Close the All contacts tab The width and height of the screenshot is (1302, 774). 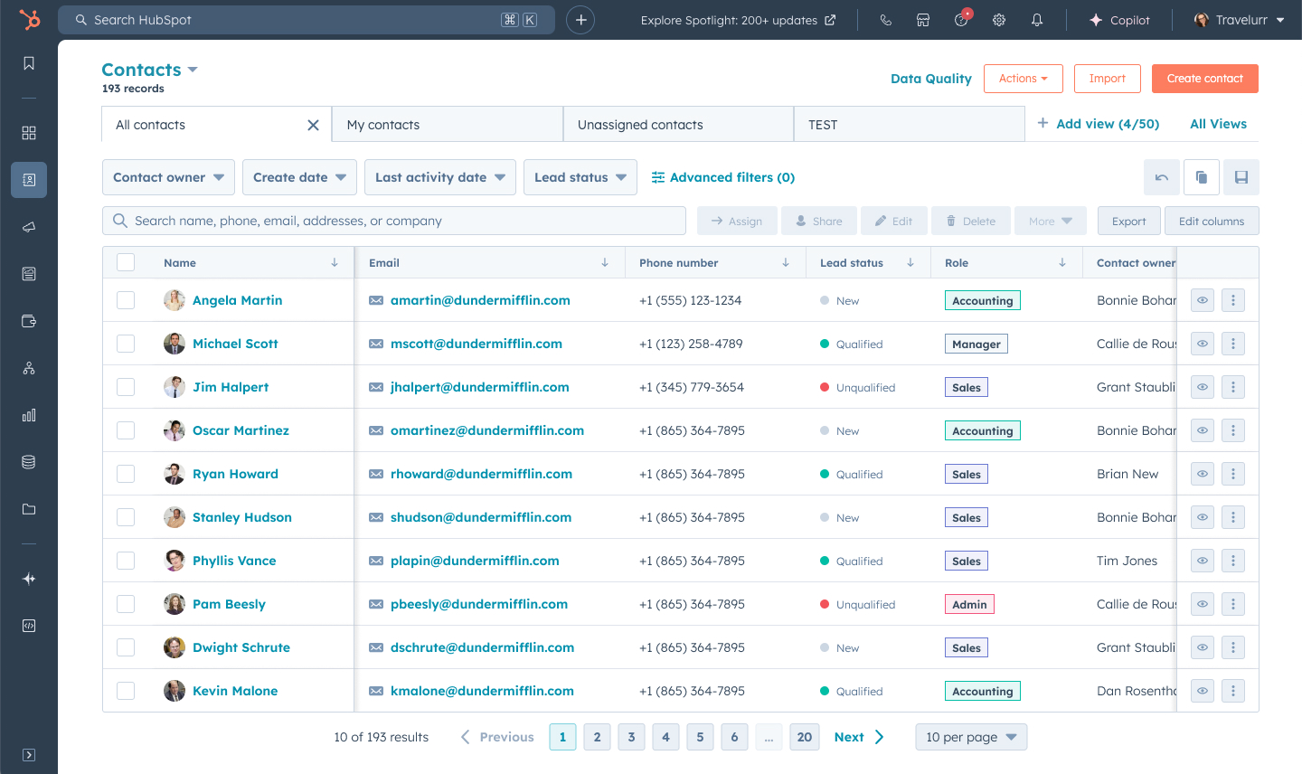pyautogui.click(x=313, y=125)
